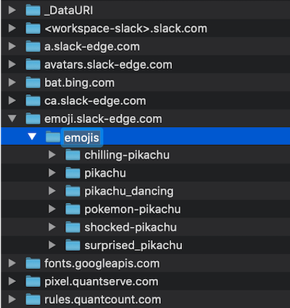Click the a.slack-edge.com folder icon
290x308 pixels.
[33, 46]
